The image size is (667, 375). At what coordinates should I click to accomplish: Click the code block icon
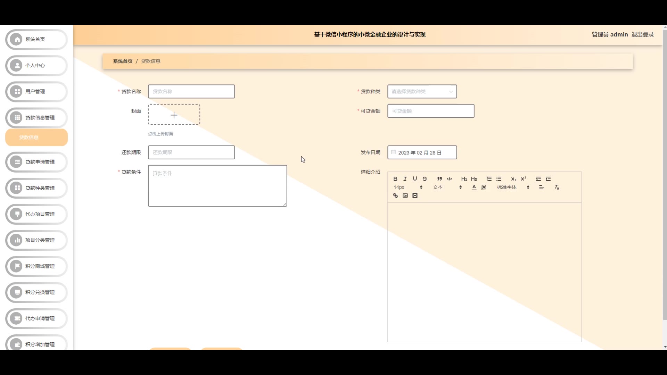pyautogui.click(x=449, y=179)
